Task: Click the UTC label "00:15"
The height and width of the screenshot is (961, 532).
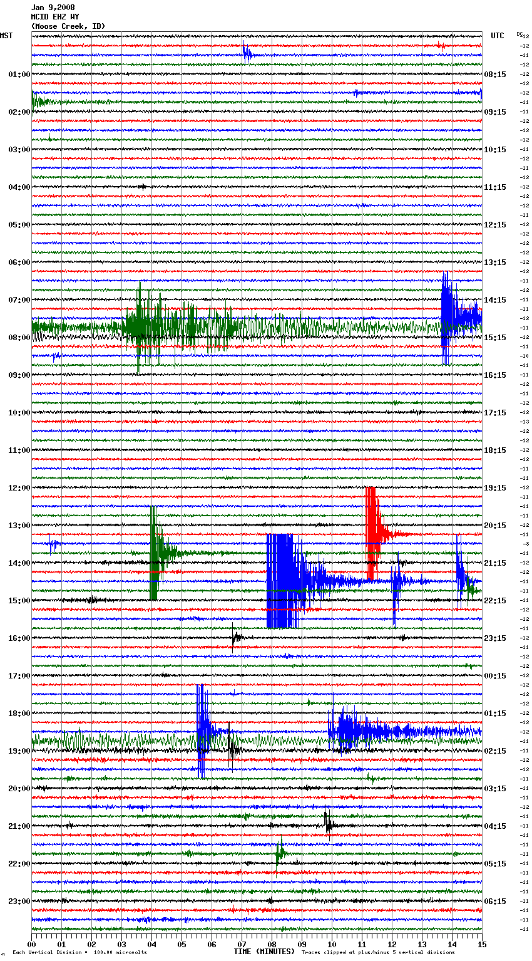Action: [495, 675]
